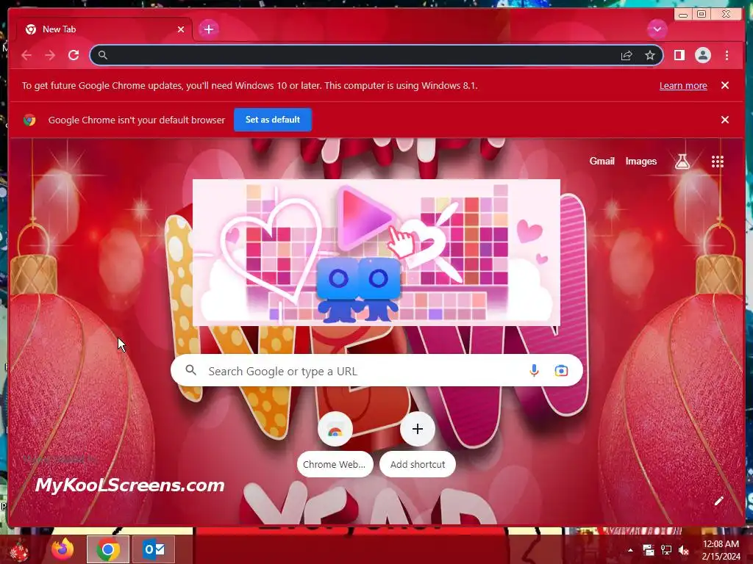Open the side panel icon
Screen dimensions: 753x564
[679, 55]
